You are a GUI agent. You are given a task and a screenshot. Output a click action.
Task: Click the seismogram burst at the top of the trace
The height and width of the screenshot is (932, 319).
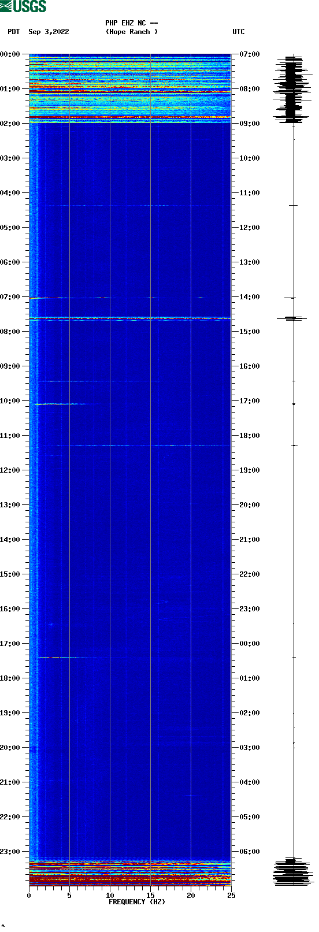pyautogui.click(x=294, y=88)
